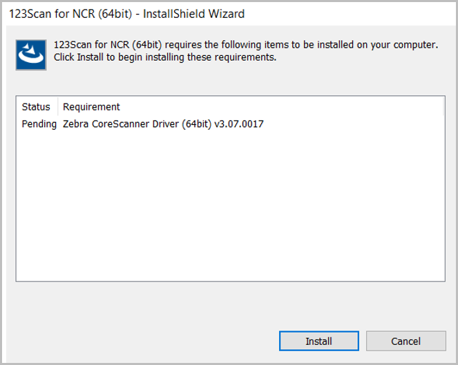Screen dimensions: 458x365
Task: Click '123Scan for NCR' in the window title
Action: click(52, 14)
